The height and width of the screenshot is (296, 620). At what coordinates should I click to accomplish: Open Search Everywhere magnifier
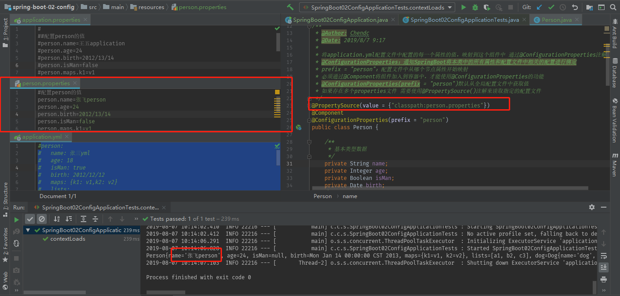[613, 7]
